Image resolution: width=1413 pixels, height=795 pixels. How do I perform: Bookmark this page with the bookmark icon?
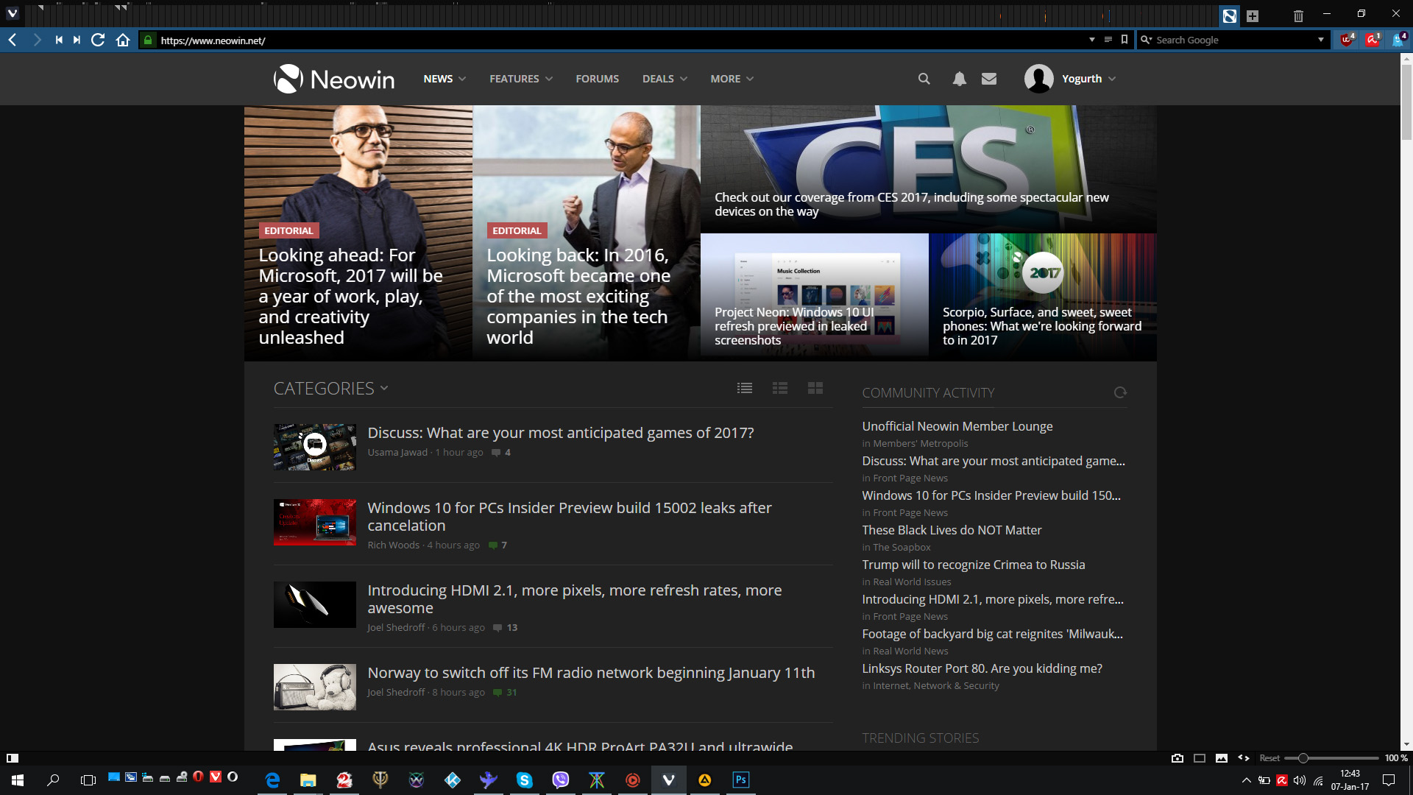tap(1125, 40)
